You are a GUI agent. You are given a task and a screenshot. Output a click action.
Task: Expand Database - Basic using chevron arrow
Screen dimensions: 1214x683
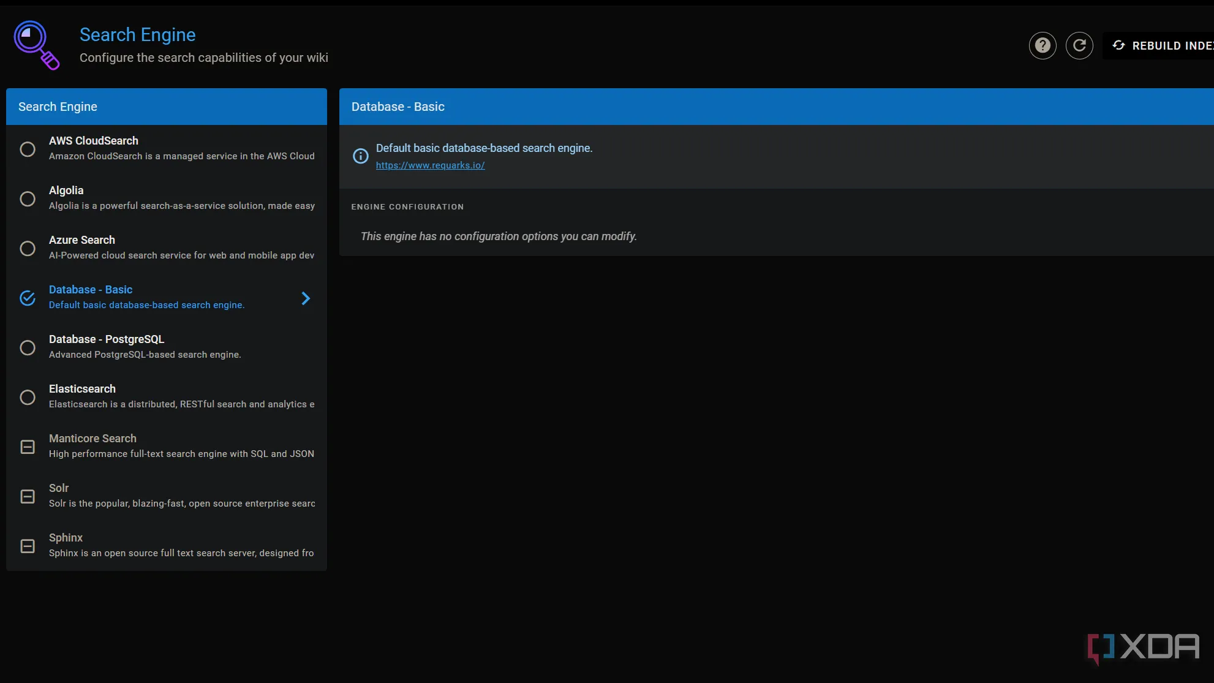306,298
